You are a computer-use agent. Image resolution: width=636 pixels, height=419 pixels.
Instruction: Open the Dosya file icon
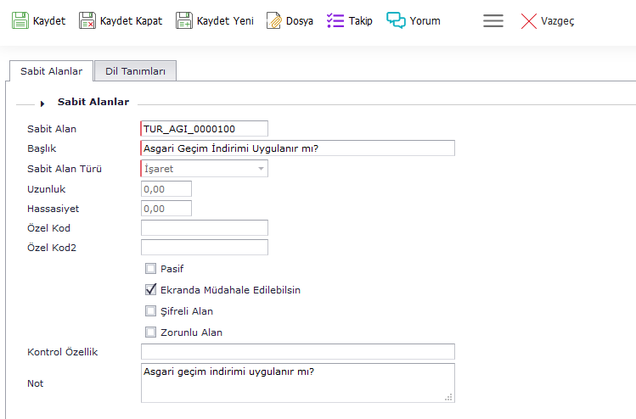tap(274, 20)
